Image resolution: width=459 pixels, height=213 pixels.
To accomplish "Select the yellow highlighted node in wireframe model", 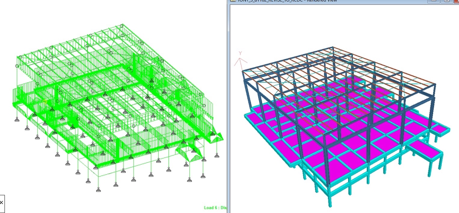I will [x=45, y=101].
